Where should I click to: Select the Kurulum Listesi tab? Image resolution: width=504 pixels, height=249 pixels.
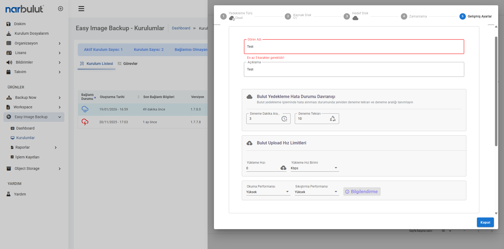click(x=97, y=64)
